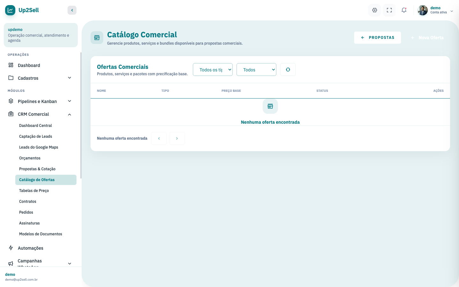The height and width of the screenshot is (287, 459).
Task: Open the 'Todos' status filter dropdown
Action: pos(256,70)
